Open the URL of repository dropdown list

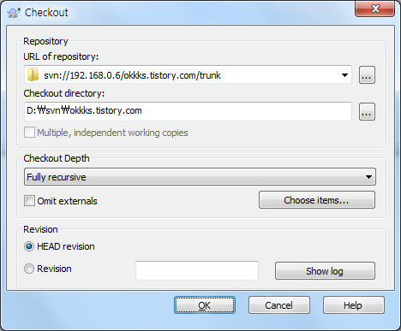point(344,75)
